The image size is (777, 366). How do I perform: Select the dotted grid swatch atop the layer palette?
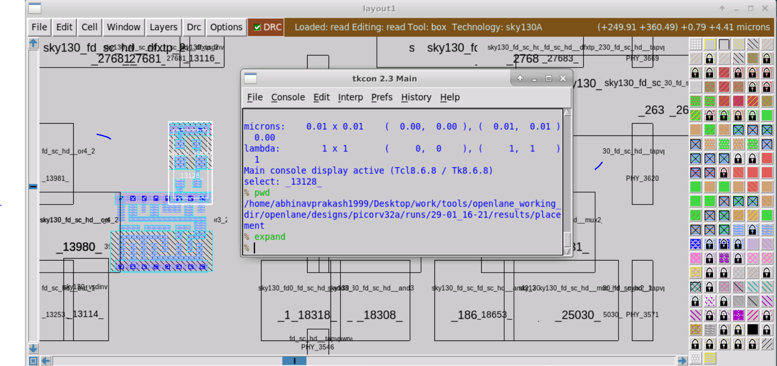pos(695,44)
